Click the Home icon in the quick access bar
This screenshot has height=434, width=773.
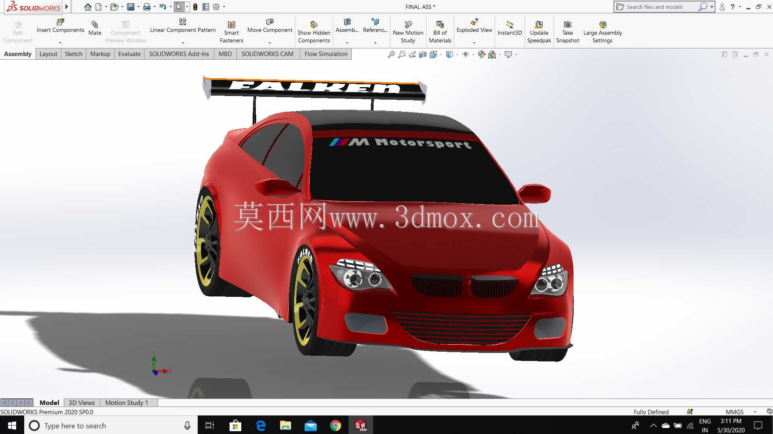(88, 7)
